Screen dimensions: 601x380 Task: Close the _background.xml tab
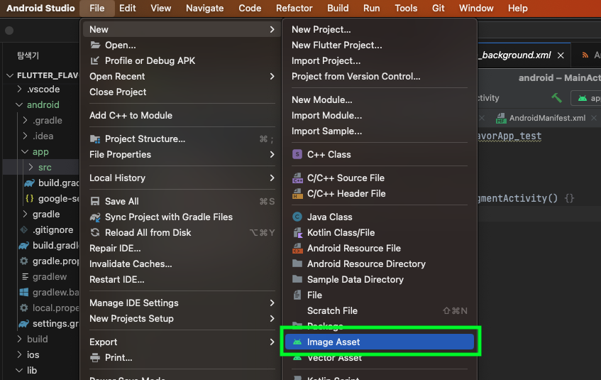pos(561,55)
